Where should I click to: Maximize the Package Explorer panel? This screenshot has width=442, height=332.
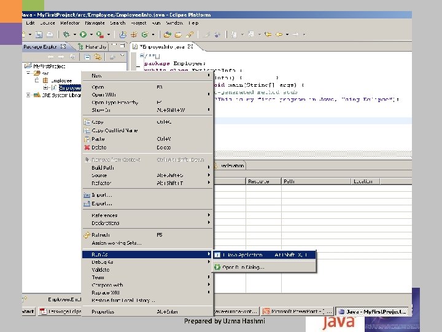122,45
